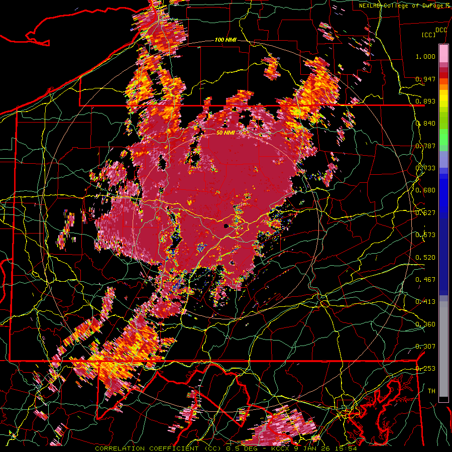
Task: Click the 1.000 value on the scale
Action: [x=425, y=56]
